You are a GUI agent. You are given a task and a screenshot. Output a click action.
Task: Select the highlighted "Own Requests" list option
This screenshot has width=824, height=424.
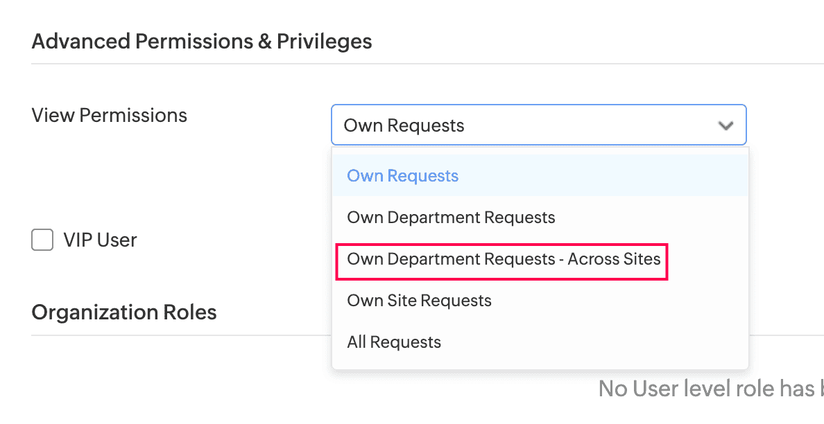pos(403,176)
